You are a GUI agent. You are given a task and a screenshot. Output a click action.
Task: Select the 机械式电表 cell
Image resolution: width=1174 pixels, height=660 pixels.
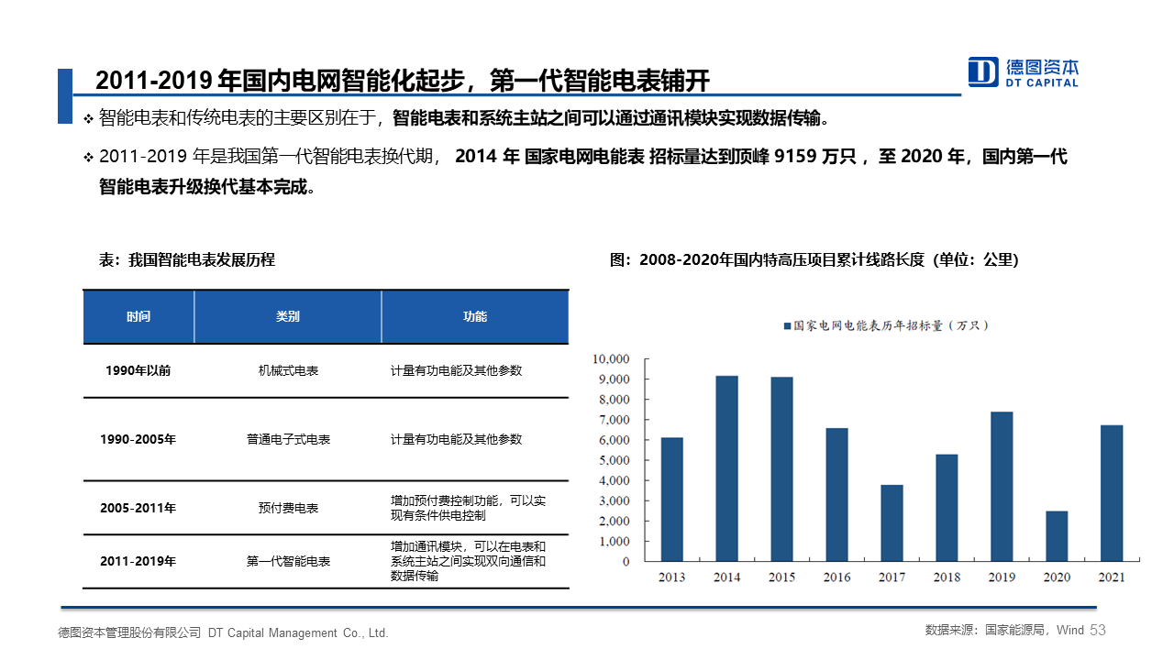[x=288, y=370]
